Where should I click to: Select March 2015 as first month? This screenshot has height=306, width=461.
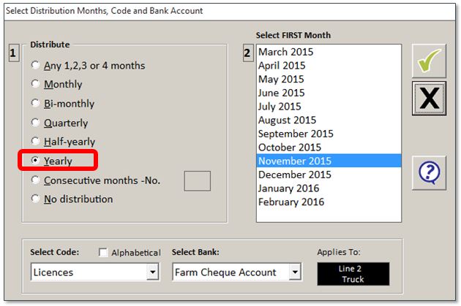329,52
